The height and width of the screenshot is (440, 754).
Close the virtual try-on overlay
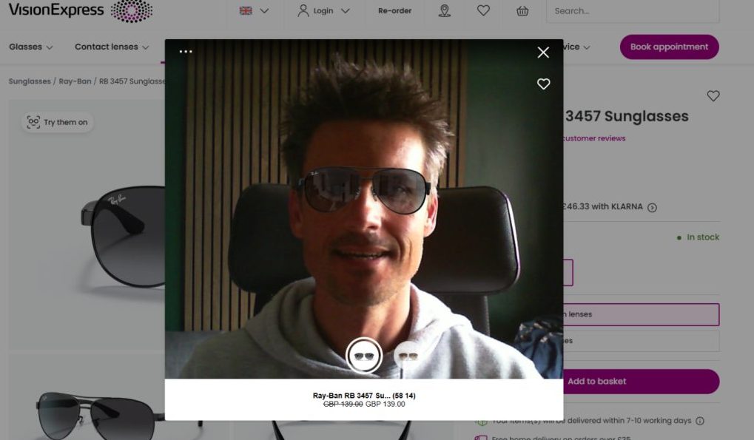point(543,53)
